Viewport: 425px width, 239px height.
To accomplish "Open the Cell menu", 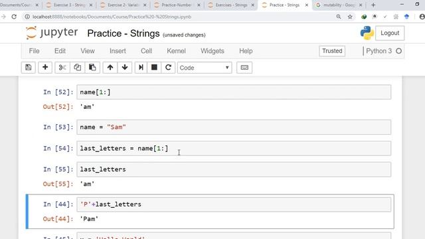I will (146, 51).
